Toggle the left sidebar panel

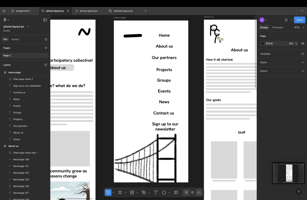coord(45,20)
